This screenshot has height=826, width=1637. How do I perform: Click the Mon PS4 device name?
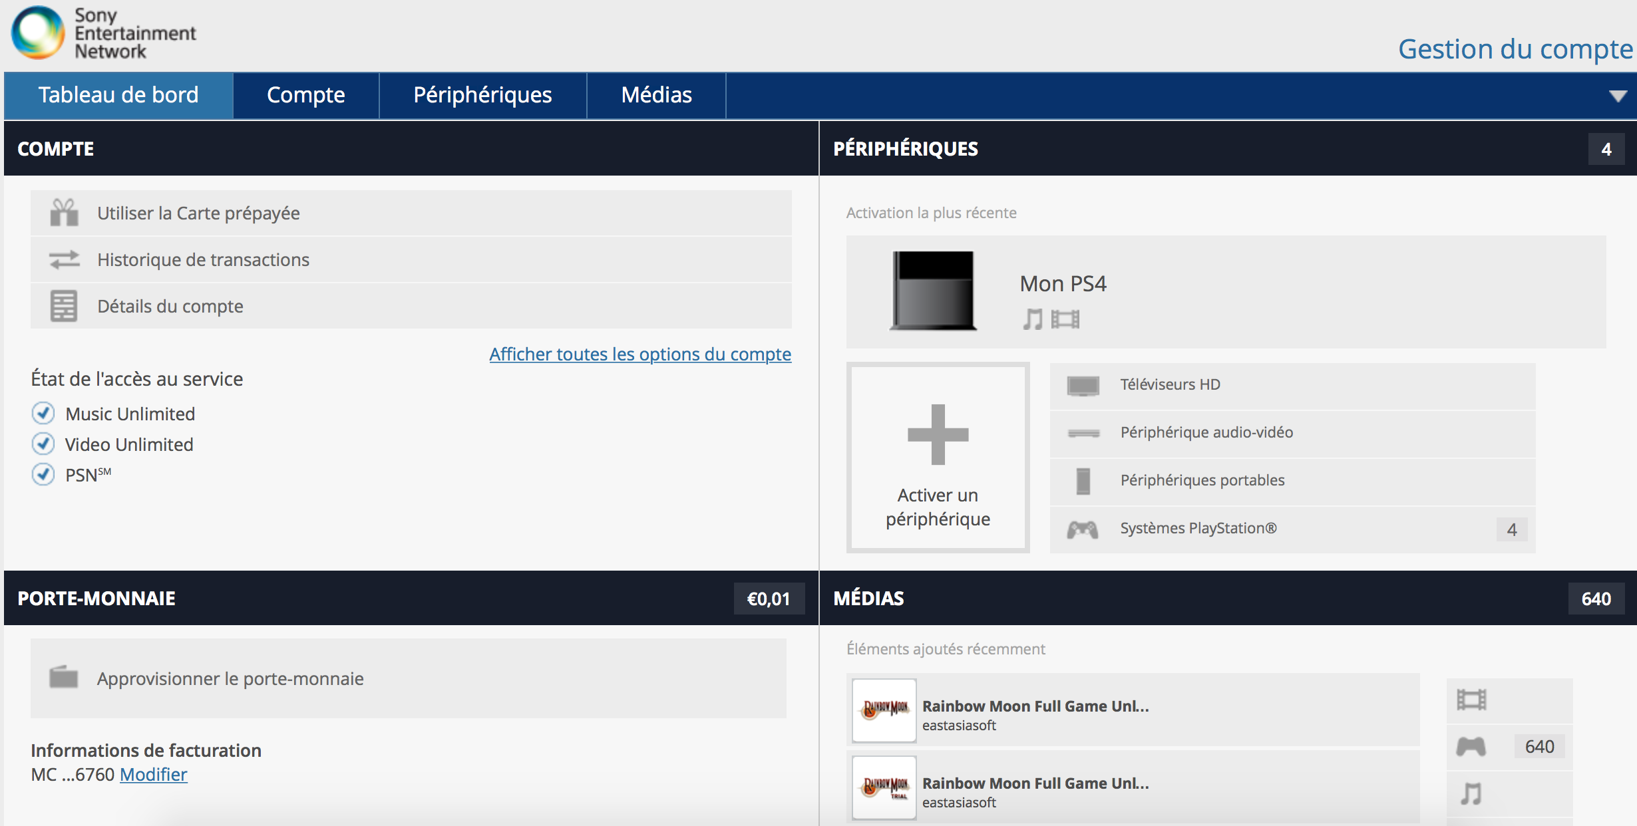pos(1063,284)
